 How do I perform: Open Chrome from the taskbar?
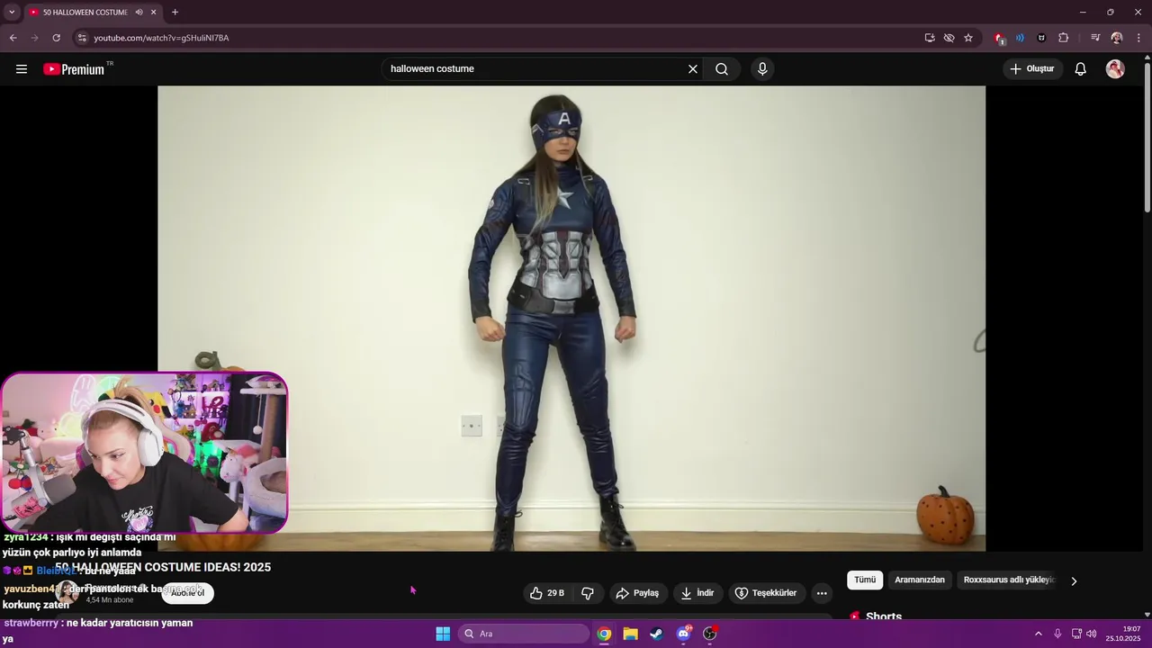click(604, 634)
